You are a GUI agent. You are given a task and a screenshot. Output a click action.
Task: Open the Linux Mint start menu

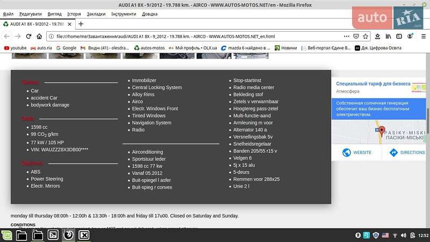pyautogui.click(x=6, y=235)
